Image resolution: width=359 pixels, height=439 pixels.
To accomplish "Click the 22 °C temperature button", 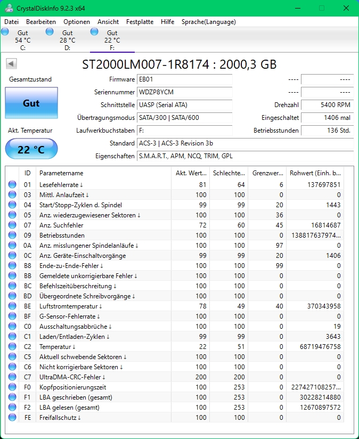I will click(31, 149).
